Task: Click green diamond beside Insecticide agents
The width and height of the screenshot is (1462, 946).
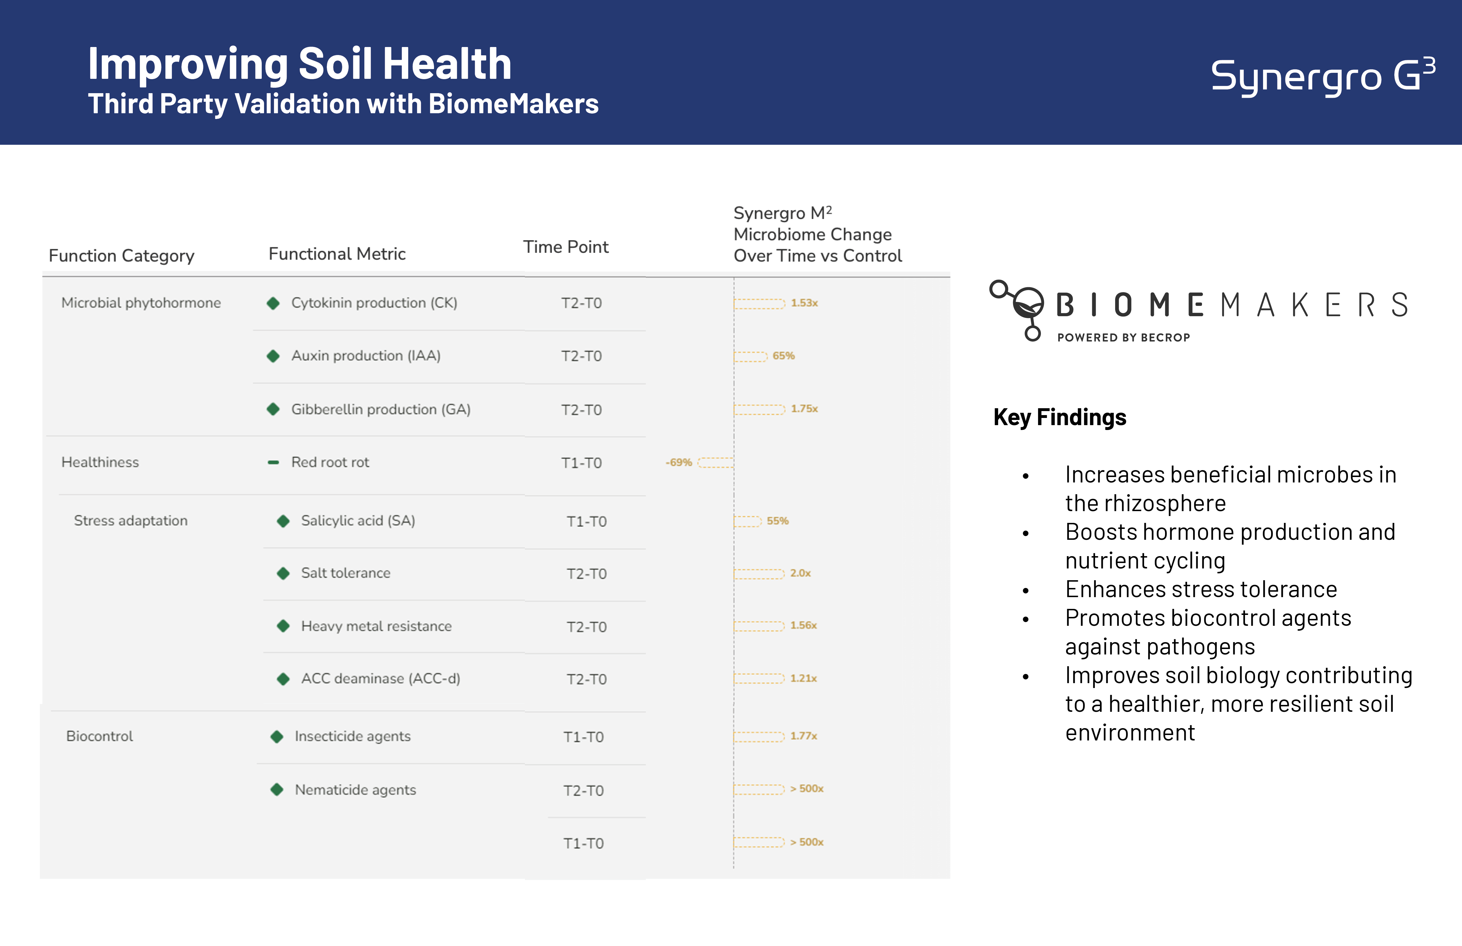Action: click(x=277, y=736)
